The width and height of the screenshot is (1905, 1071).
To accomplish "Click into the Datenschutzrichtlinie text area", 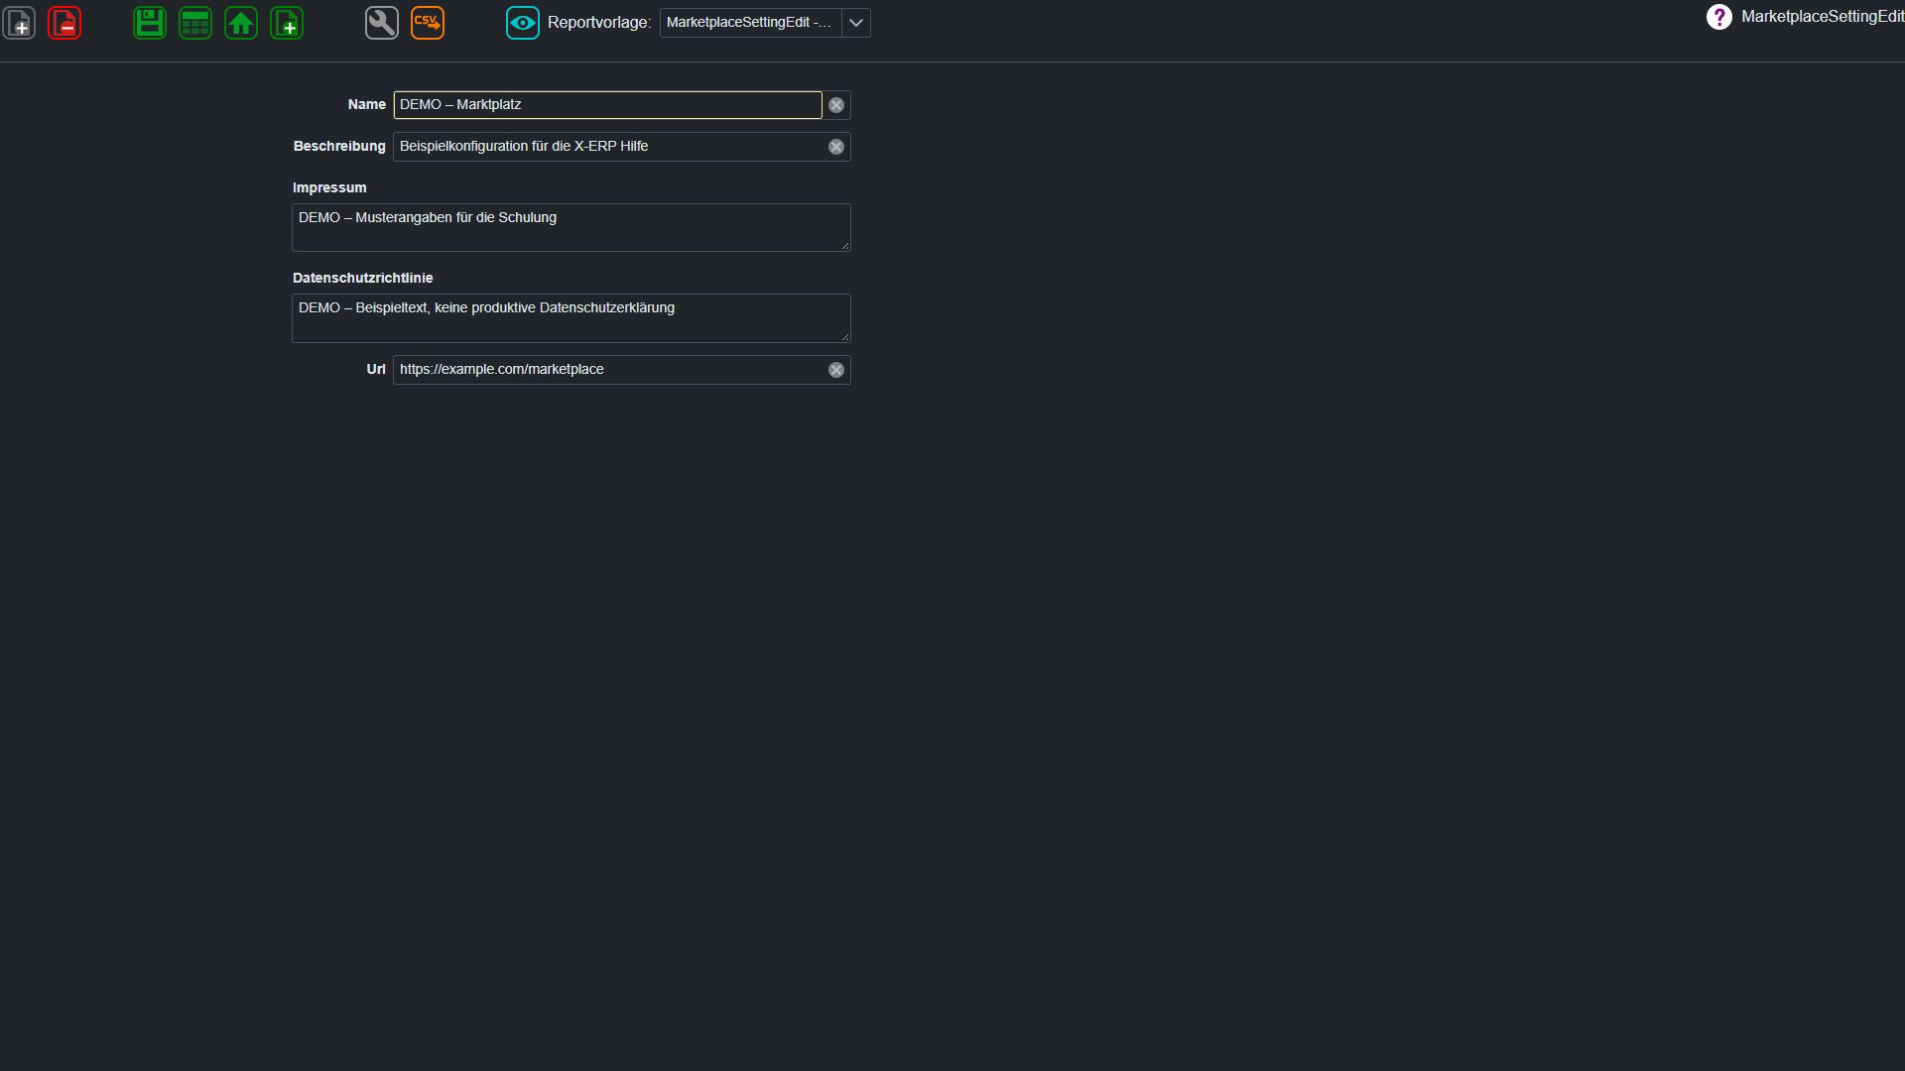I will 571,318.
